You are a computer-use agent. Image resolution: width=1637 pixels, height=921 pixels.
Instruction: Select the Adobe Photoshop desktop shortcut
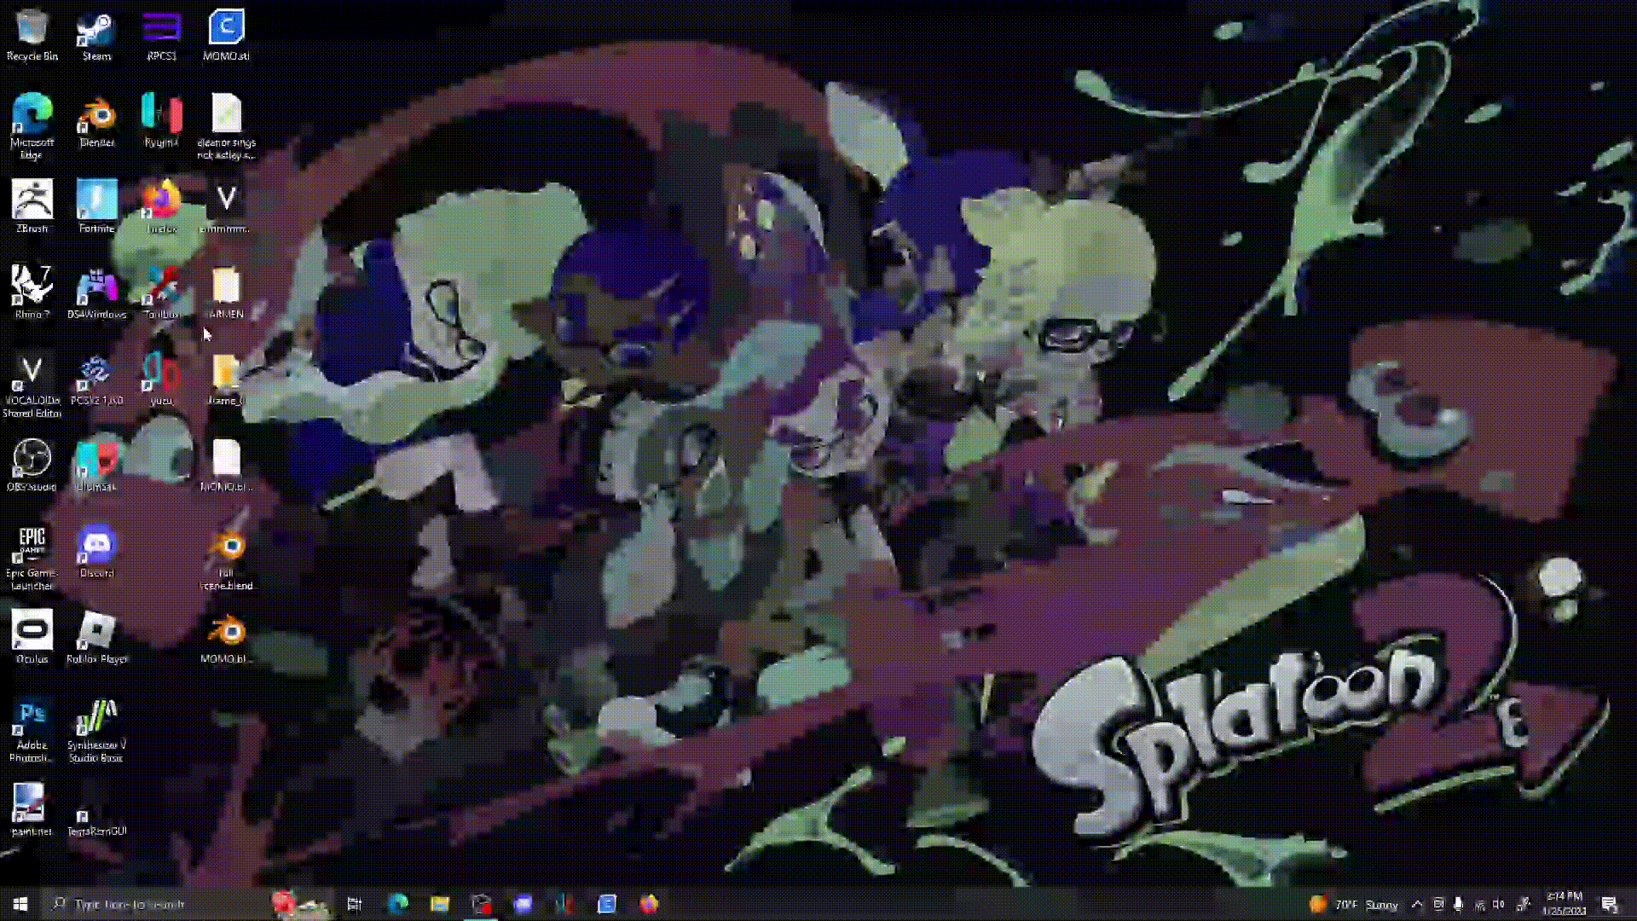click(x=32, y=730)
